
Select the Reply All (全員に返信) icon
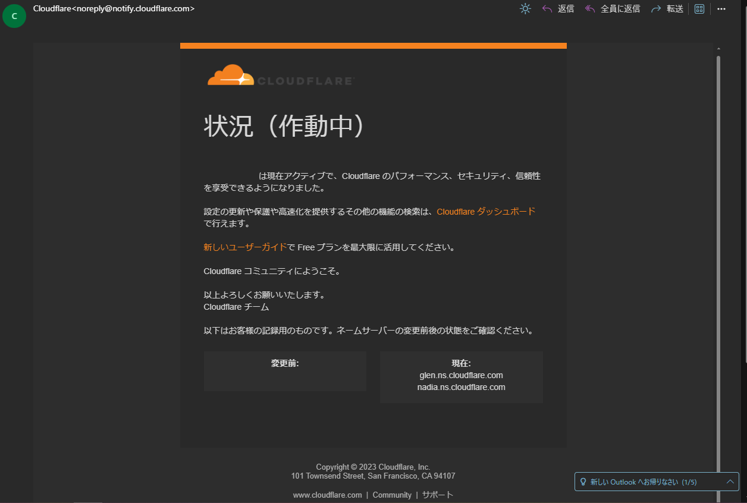(x=589, y=8)
